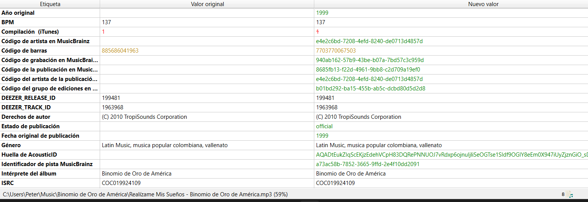Select the Intérprete del álbum label
The height and width of the screenshot is (202, 588).
tap(29, 174)
